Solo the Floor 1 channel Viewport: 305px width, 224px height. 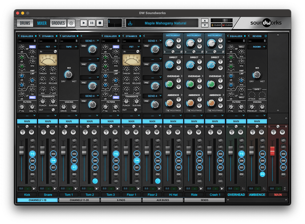click(x=127, y=132)
